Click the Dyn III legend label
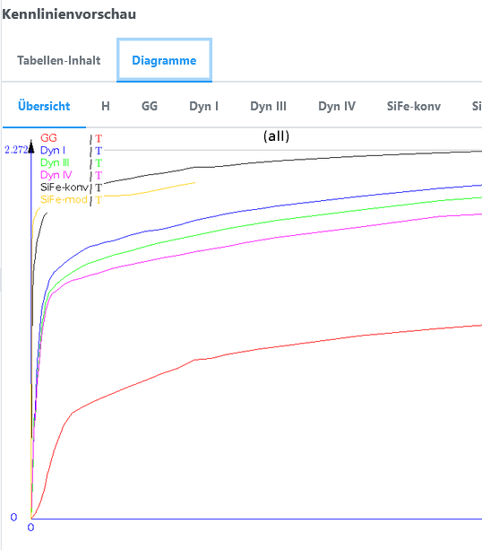Image resolution: width=482 pixels, height=550 pixels. click(x=55, y=162)
